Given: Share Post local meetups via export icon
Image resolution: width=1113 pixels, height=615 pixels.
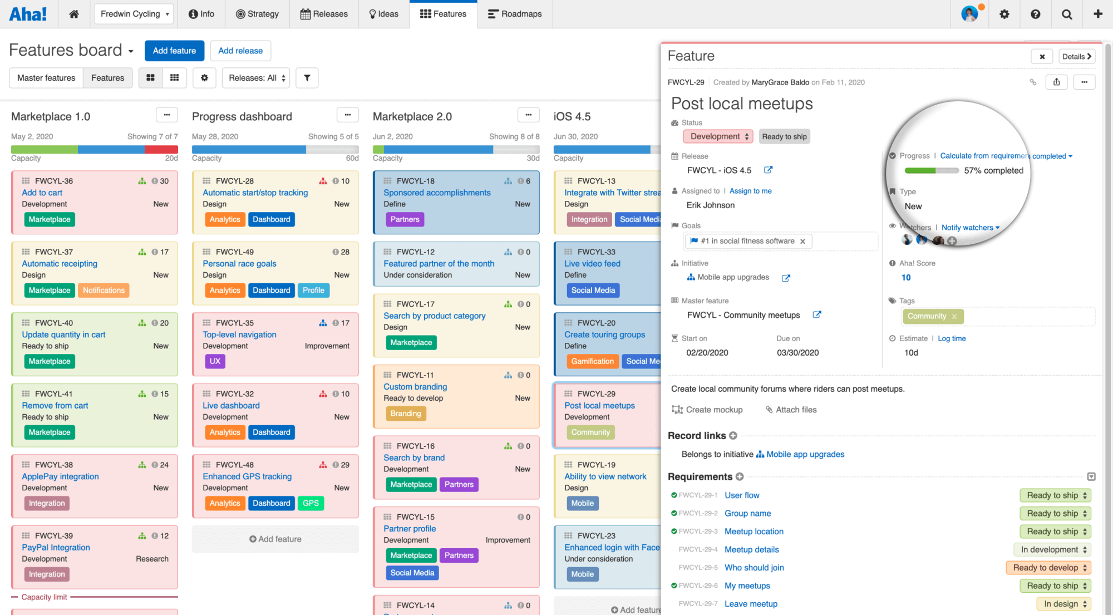Looking at the screenshot, I should pos(1057,82).
